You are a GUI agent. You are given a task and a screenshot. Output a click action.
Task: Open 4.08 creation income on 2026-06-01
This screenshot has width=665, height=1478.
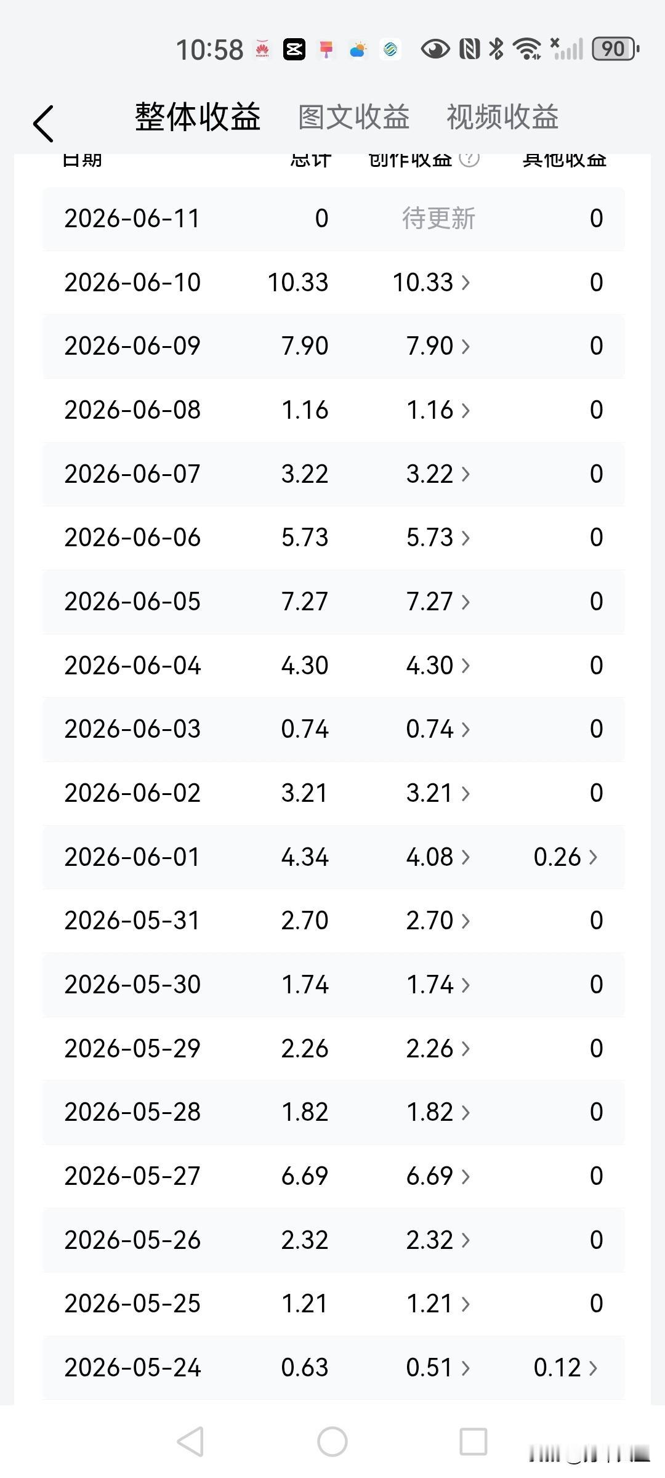(438, 857)
